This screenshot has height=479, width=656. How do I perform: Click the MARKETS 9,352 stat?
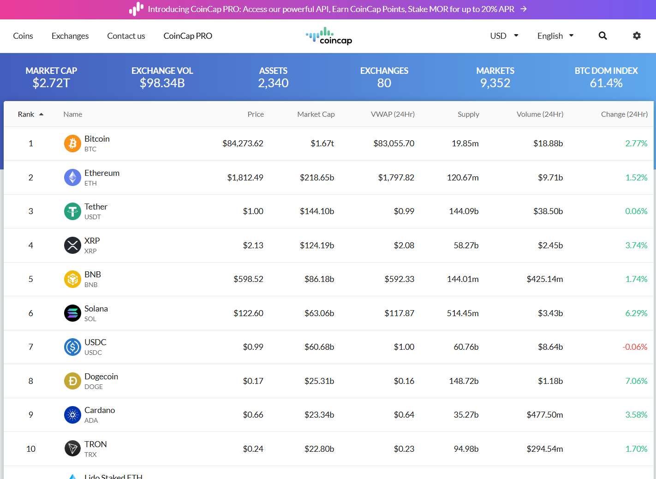pyautogui.click(x=495, y=77)
